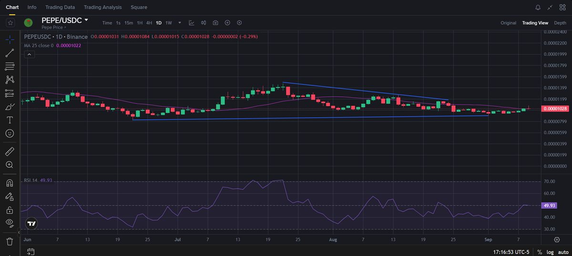This screenshot has width=572, height=256.
Task: Select the upper descending blue trend line
Action: 366,91
